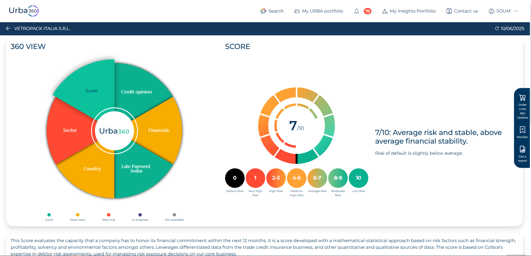Select the Financials wheel segment
531x256 pixels.
159,130
